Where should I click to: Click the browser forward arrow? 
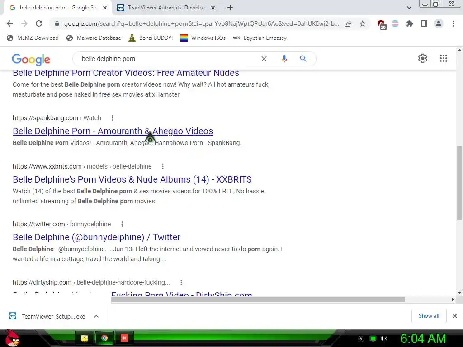tap(24, 23)
